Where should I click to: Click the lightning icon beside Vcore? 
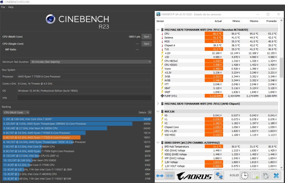[162, 69]
